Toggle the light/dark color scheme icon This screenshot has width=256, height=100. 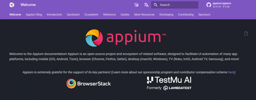pos(136,5)
